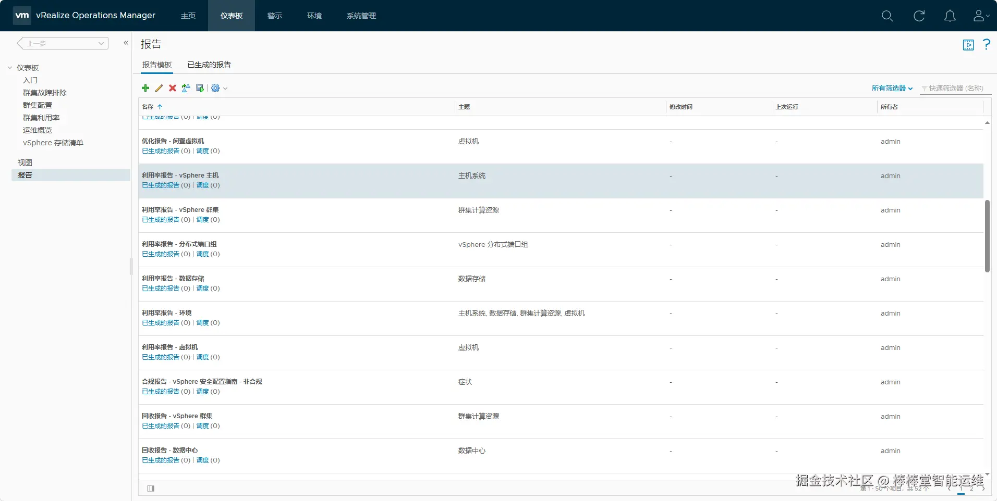Open 已生成的报告 link for 利用率报告 - vSphere 主机

pyautogui.click(x=161, y=185)
